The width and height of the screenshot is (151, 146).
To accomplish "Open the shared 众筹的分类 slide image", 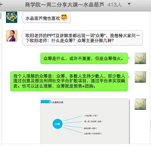I will [x=85, y=121].
